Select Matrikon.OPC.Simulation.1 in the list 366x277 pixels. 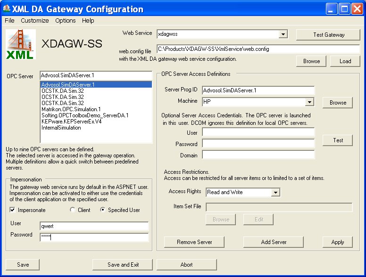[96, 109]
